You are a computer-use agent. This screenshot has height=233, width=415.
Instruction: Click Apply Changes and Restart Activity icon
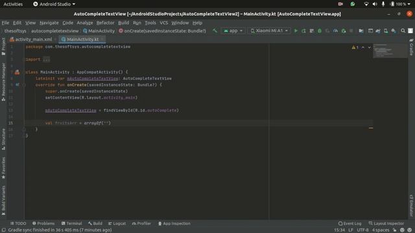303,31
